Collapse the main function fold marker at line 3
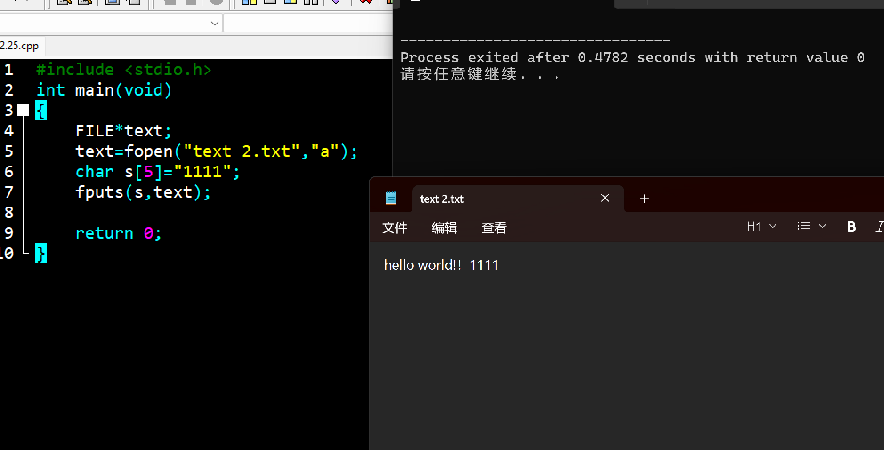Screen dimensions: 884x450 click(x=23, y=110)
